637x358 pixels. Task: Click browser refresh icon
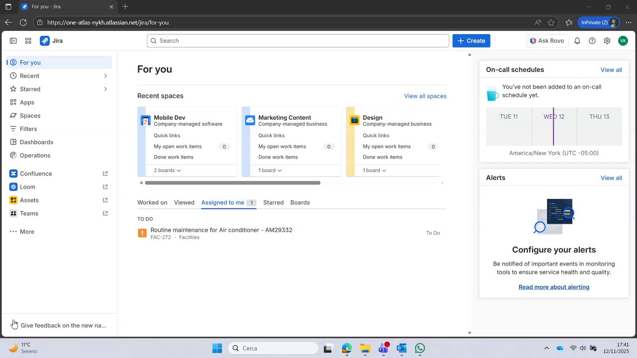(23, 22)
